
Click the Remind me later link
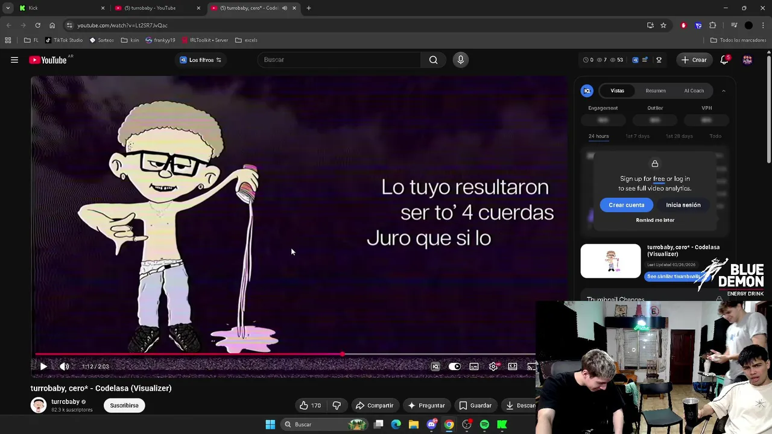655,220
